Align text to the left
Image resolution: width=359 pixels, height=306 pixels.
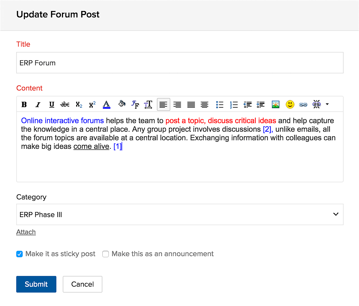click(x=163, y=104)
